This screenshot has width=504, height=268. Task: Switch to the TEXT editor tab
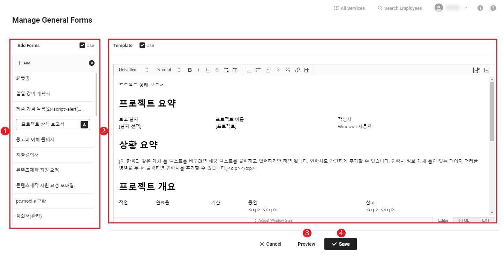[484, 220]
